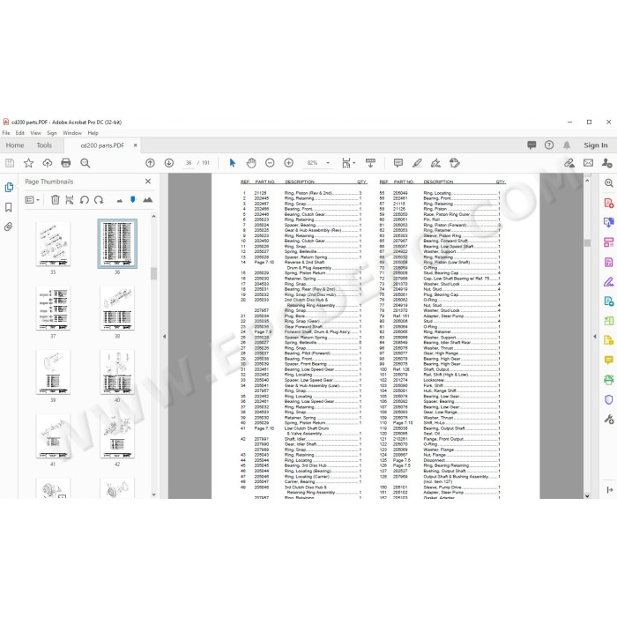
Task: Open the Edit menu
Action: point(19,133)
